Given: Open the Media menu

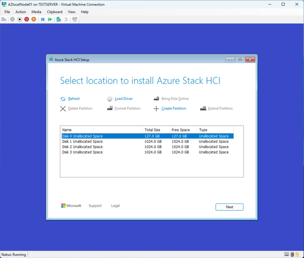Looking at the screenshot, I should pos(36,12).
